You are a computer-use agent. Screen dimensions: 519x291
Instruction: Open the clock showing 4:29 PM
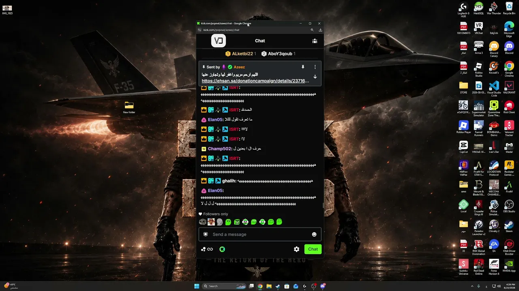pos(509,286)
